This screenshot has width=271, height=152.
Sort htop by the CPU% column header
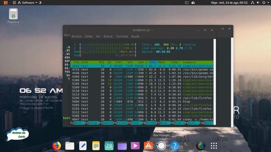pos(152,62)
